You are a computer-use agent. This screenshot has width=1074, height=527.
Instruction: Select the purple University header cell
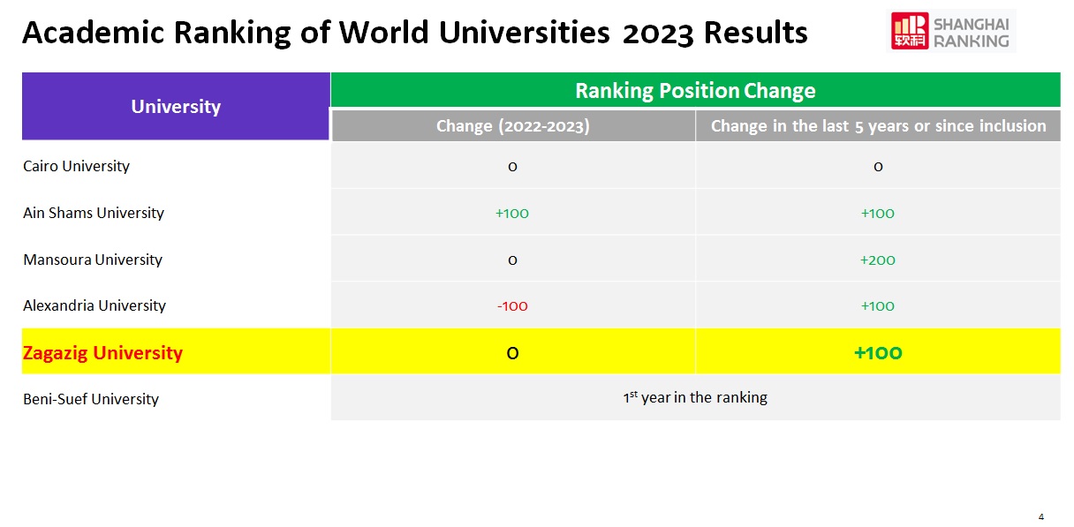(x=176, y=107)
